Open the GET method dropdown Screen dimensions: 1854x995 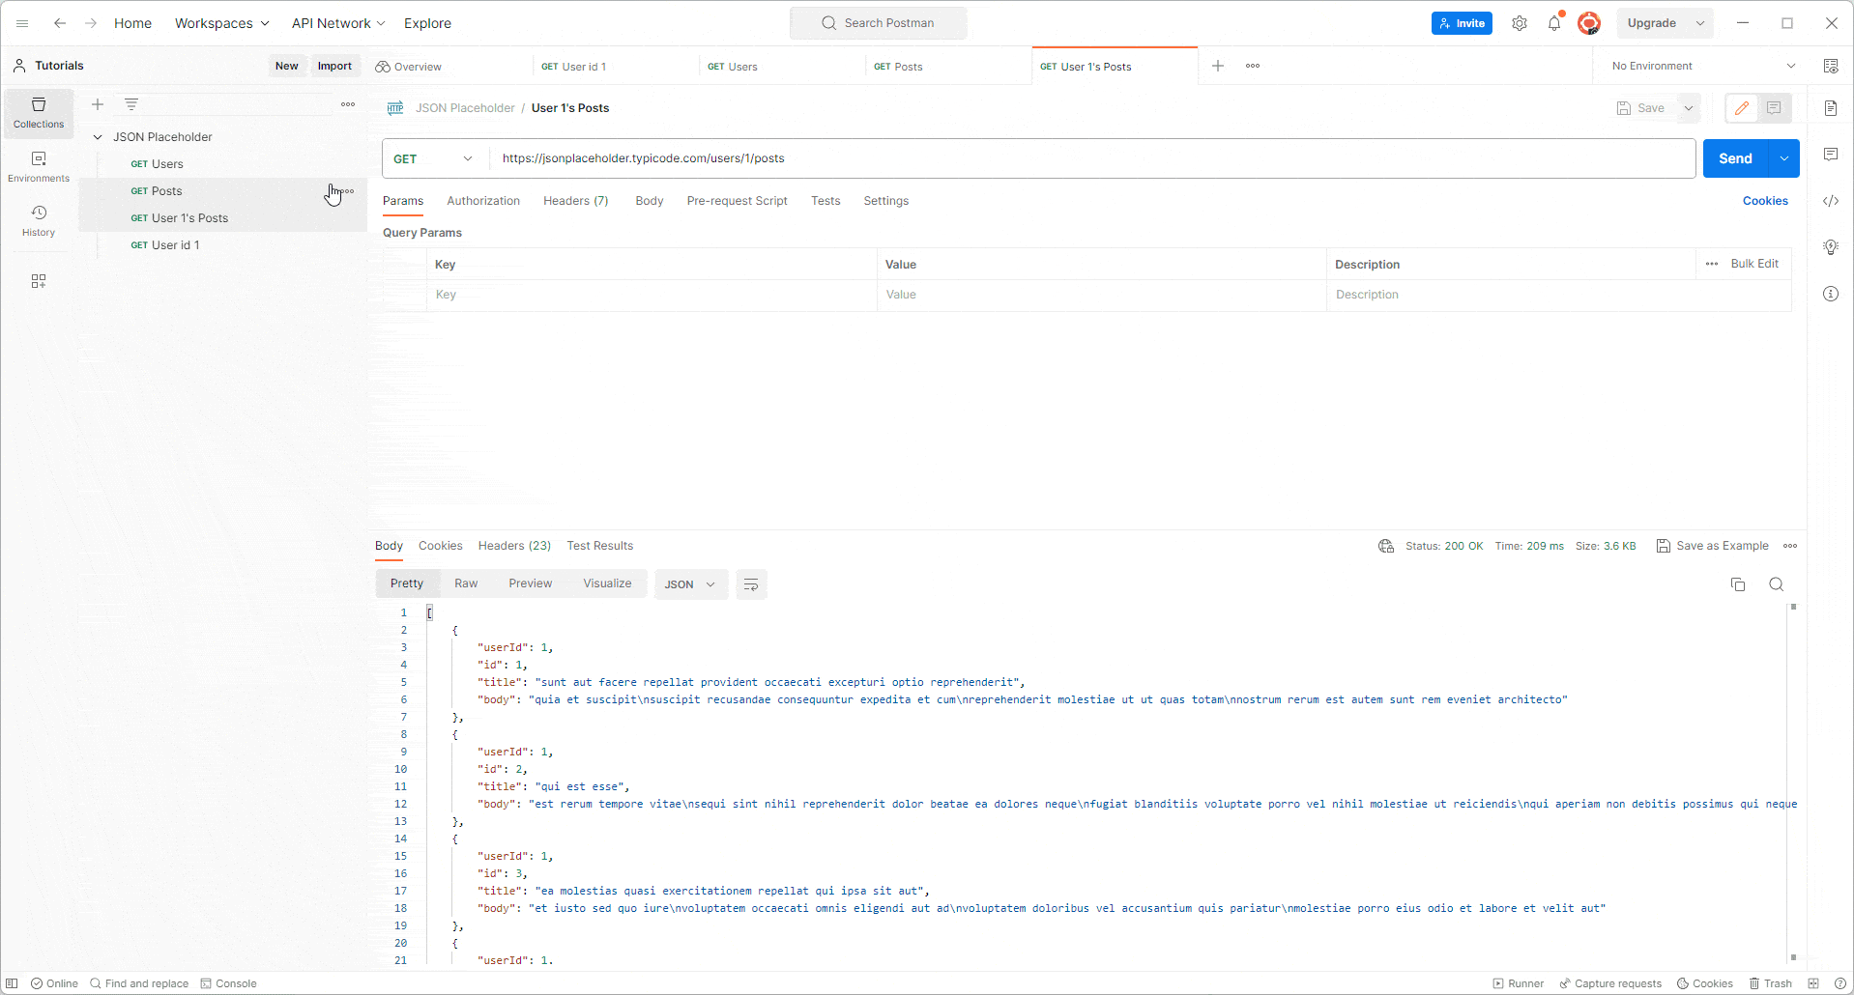click(x=434, y=158)
